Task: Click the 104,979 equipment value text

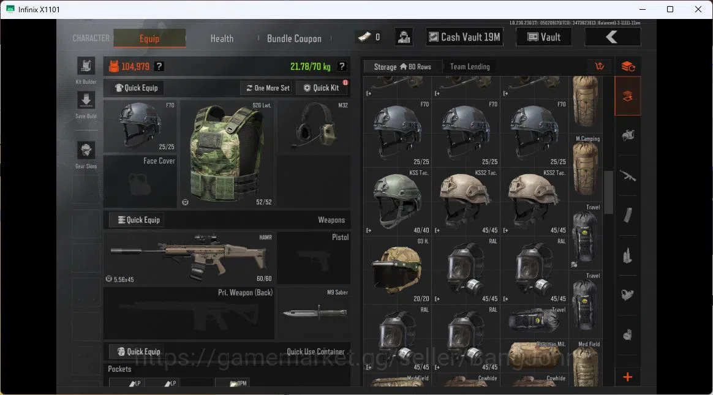Action: 135,66
